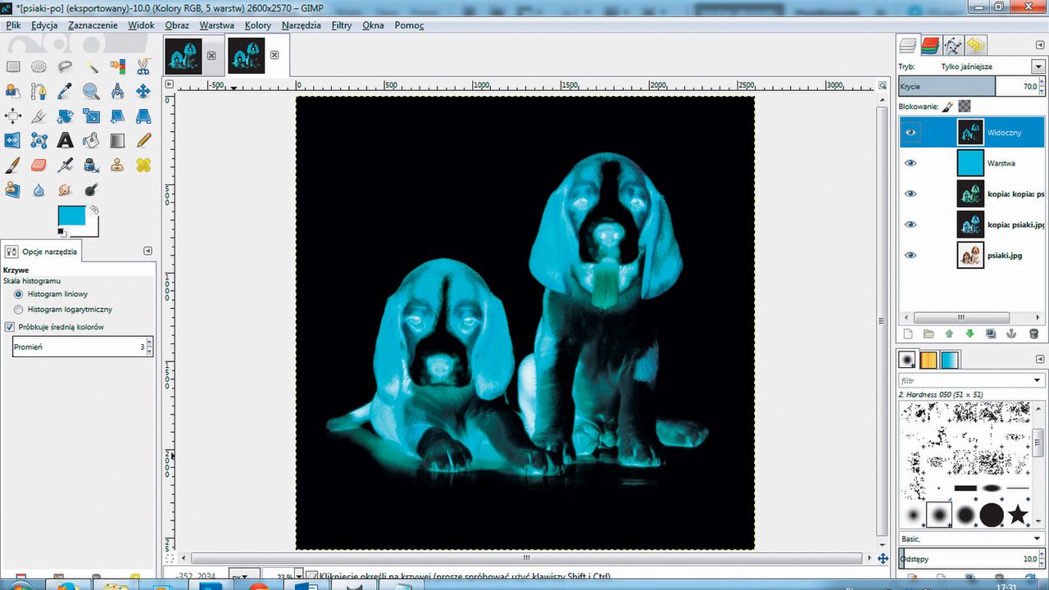The image size is (1049, 590).
Task: Switch to the Undo History tab
Action: [975, 45]
